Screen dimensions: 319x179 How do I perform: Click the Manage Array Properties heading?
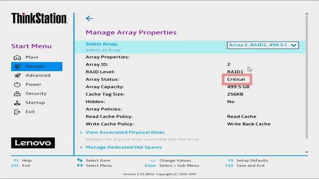131,32
